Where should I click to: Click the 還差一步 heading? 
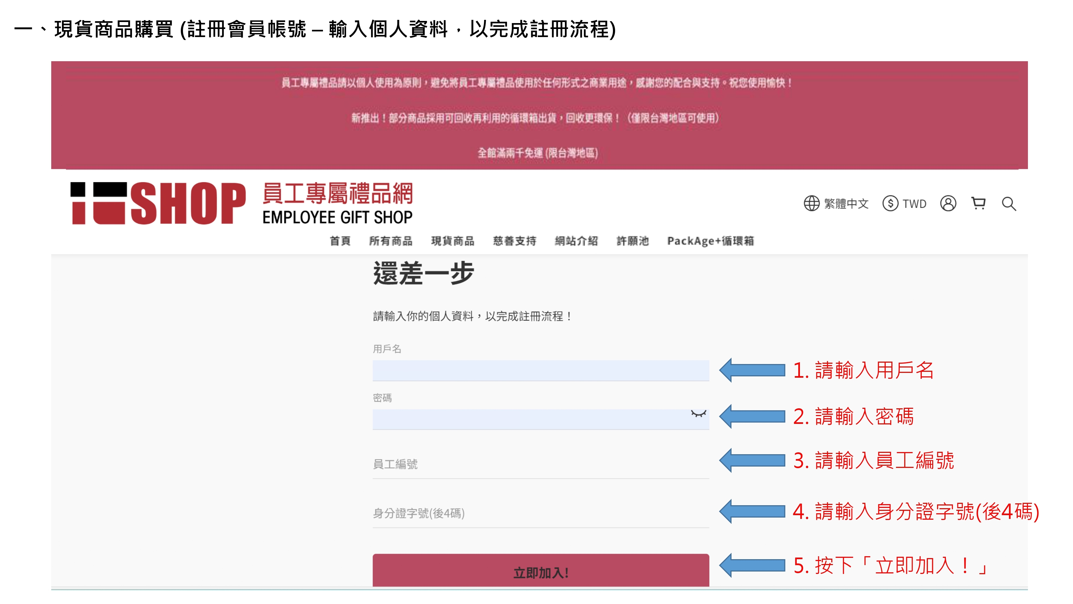click(x=424, y=274)
